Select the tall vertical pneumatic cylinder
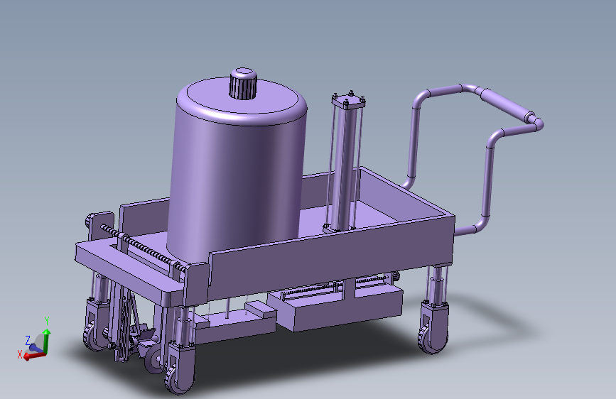616x399 pixels. tap(346, 165)
